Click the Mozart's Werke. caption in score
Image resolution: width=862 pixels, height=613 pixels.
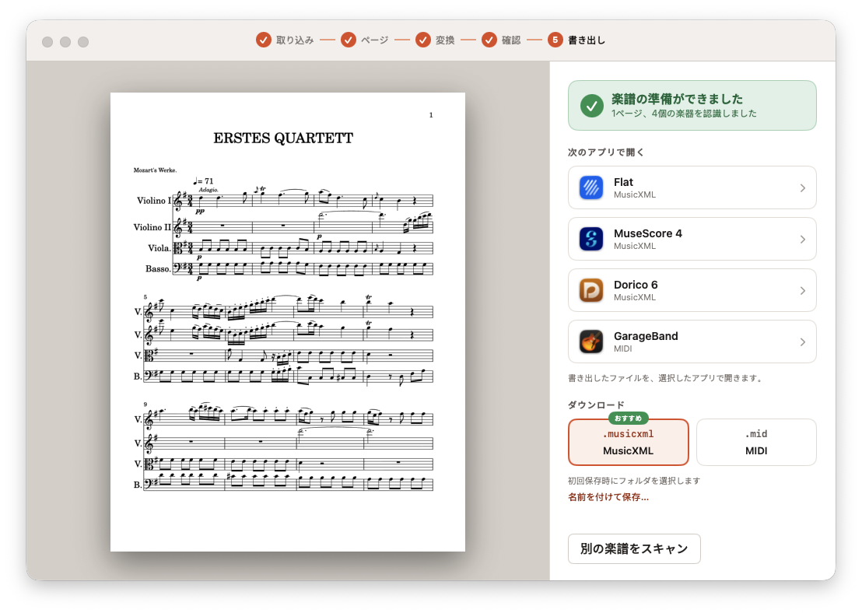(155, 170)
